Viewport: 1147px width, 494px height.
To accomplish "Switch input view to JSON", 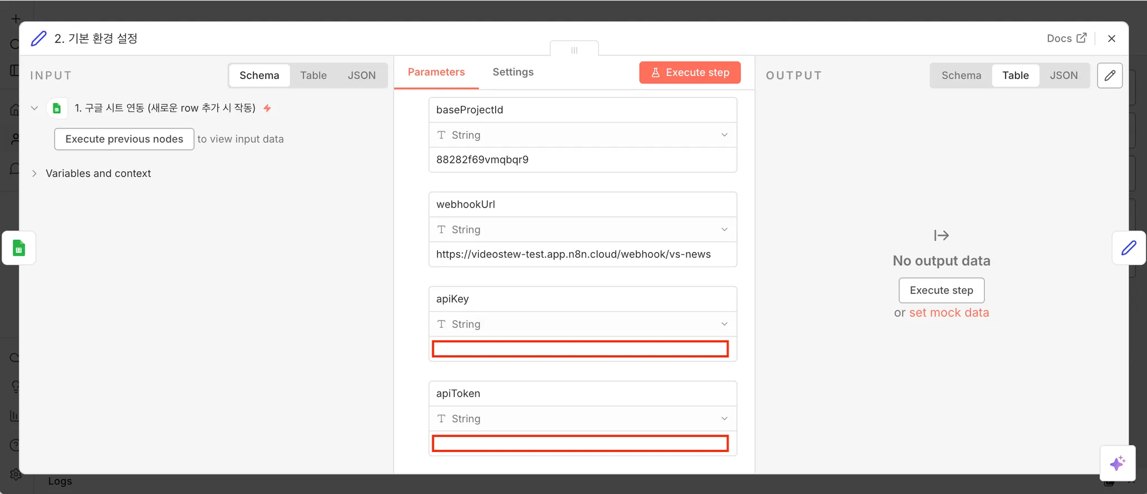I will [361, 76].
